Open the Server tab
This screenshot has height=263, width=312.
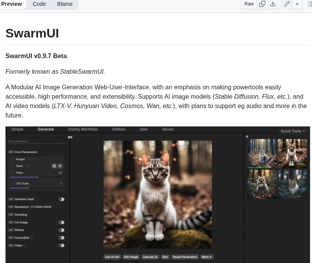click(168, 129)
